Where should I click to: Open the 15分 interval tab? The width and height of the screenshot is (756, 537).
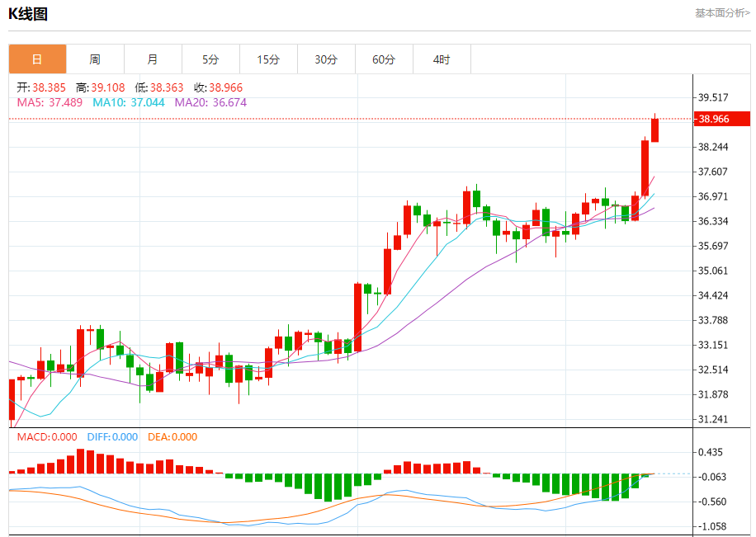click(x=268, y=59)
